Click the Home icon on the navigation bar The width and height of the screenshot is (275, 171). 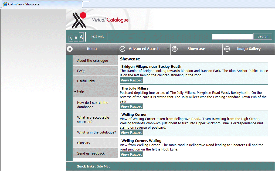tap(70, 49)
